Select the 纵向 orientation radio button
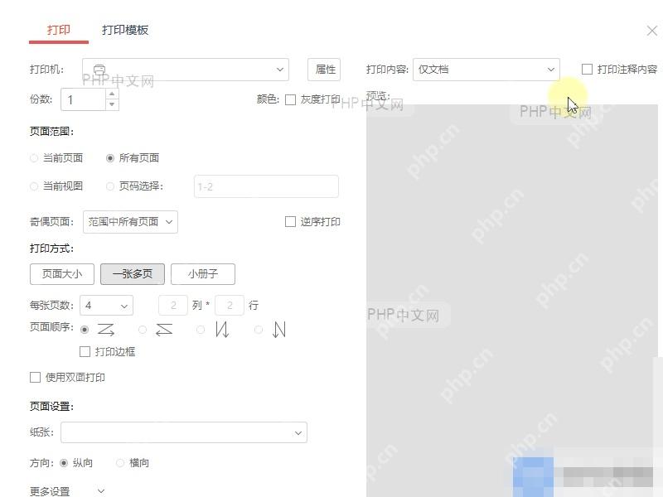 tap(64, 463)
